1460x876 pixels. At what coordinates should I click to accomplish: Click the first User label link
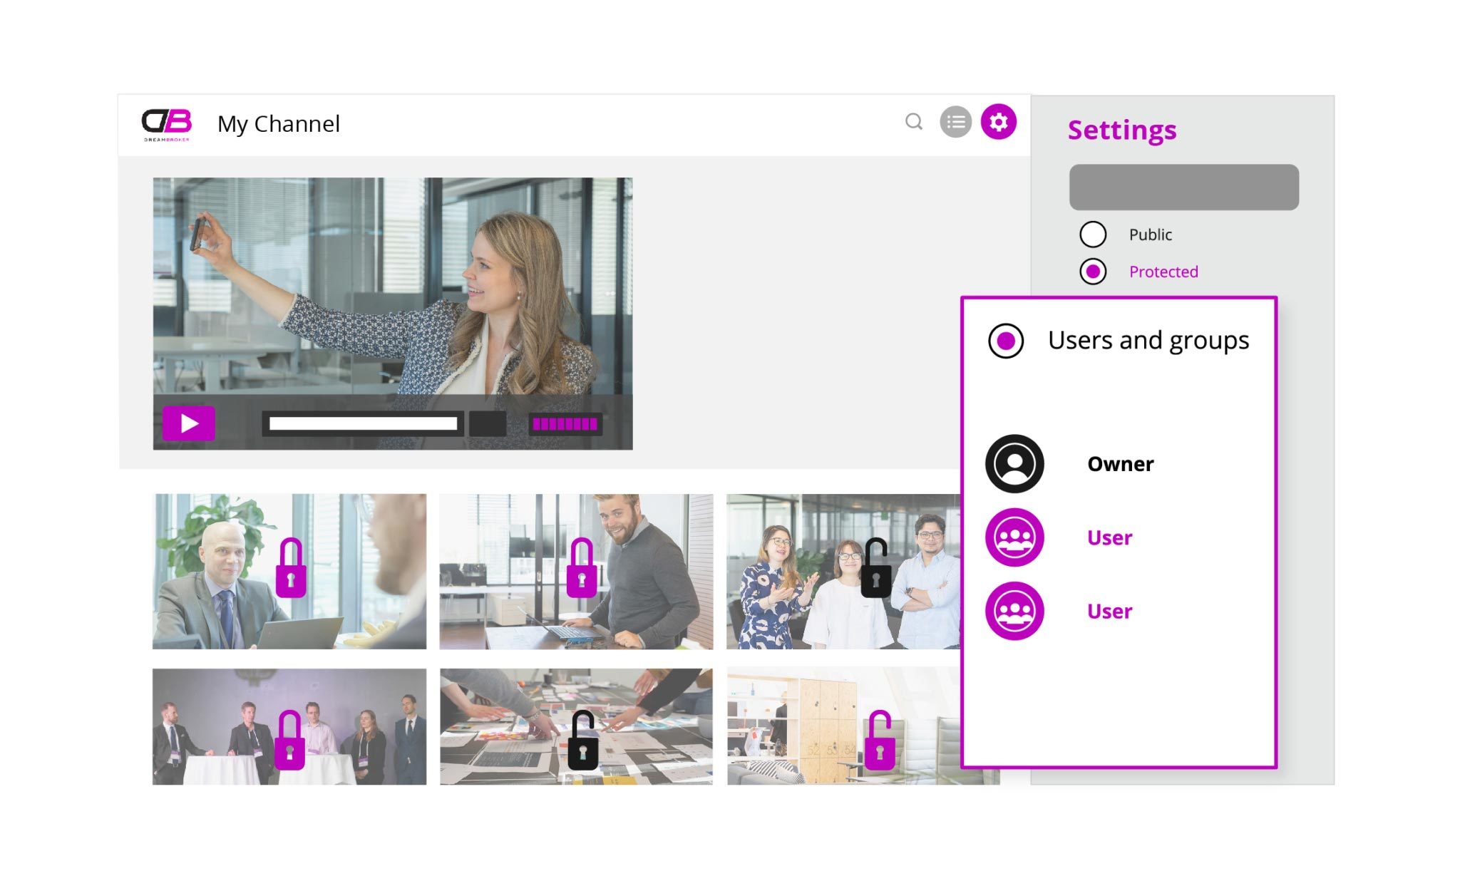(x=1109, y=536)
